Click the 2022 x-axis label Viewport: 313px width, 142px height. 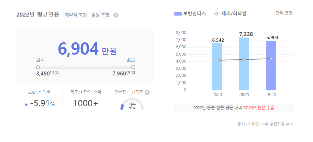[x=271, y=95]
